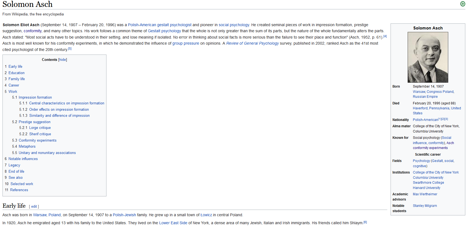
Task: Follow Polish-American nationality link in infobox
Action: coord(425,120)
